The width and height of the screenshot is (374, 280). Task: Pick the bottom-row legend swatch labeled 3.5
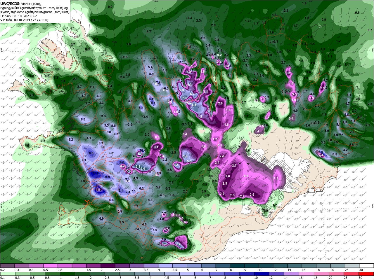click(142, 274)
